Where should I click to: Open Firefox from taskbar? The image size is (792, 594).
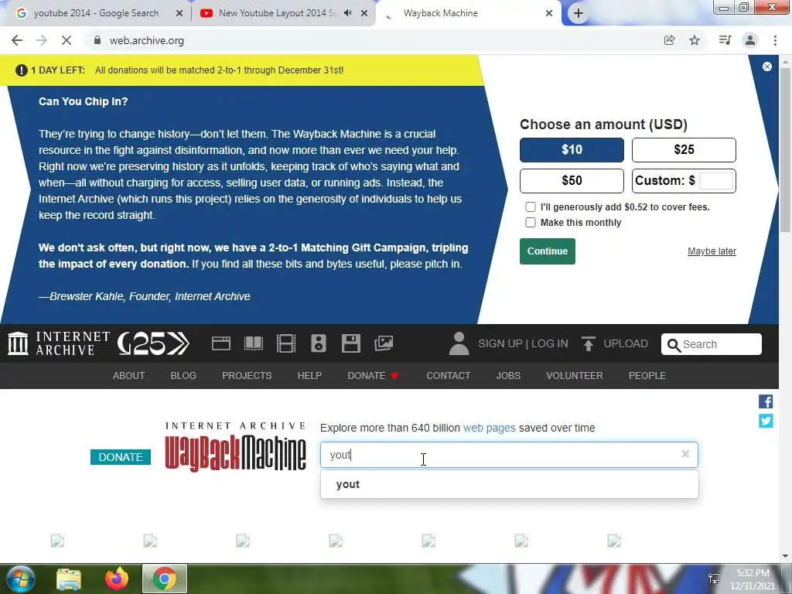[117, 579]
